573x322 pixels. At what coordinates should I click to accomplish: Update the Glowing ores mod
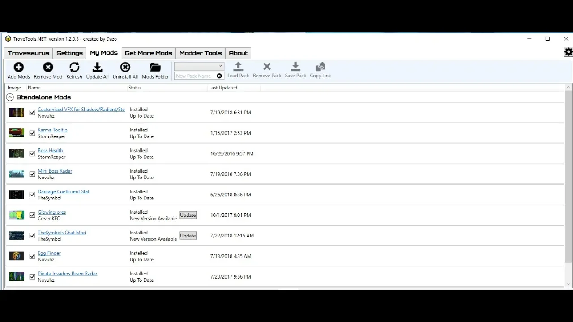[188, 215]
